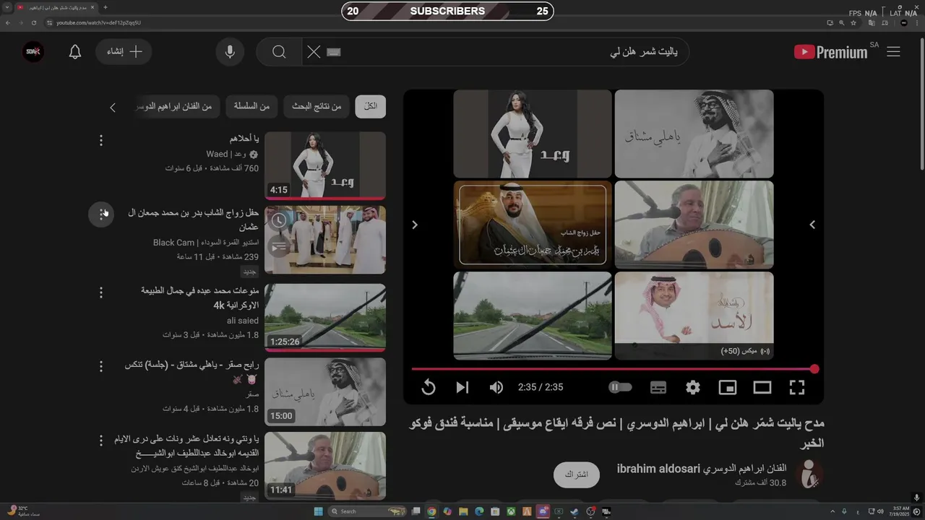
Task: Add wedding video to queue
Action: click(279, 247)
